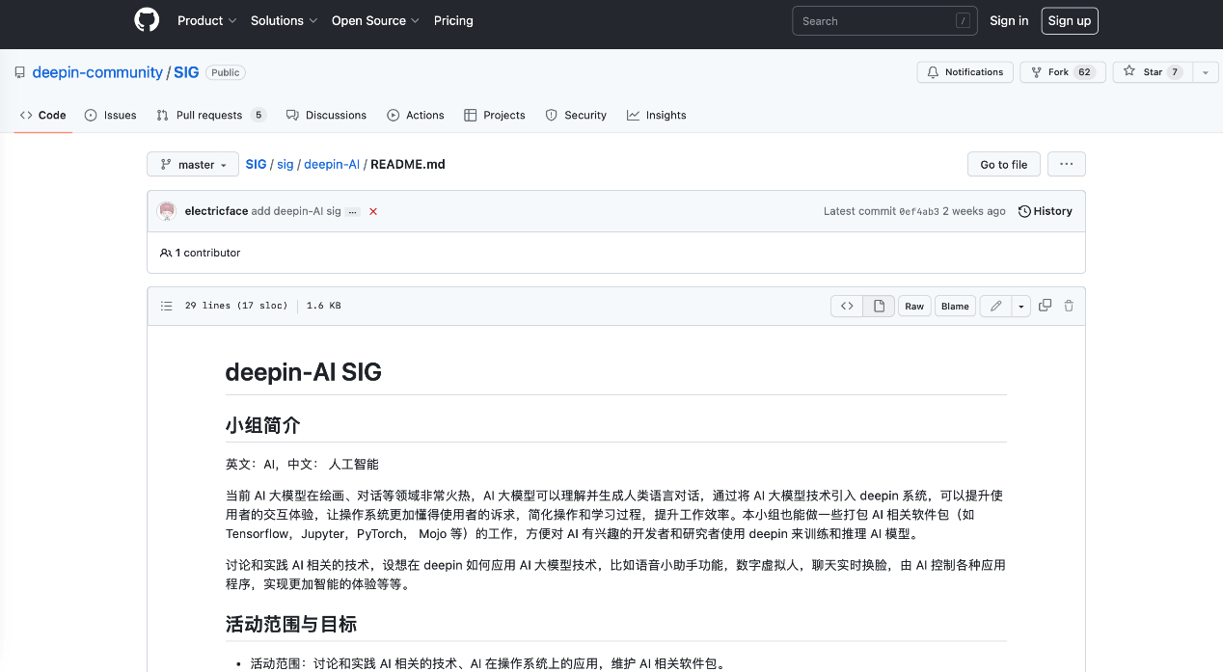Open the kebab more-options menu beside Go to file
This screenshot has width=1223, height=672.
(1066, 164)
